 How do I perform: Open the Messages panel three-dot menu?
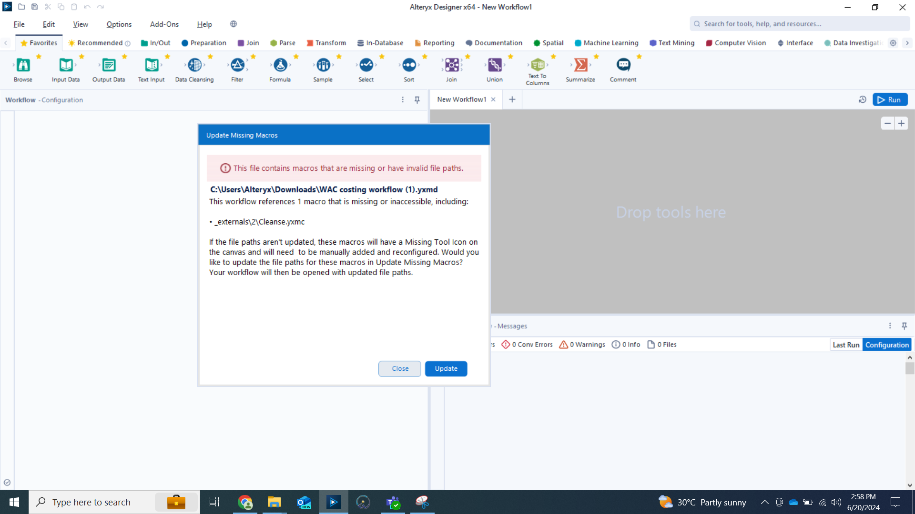tap(890, 326)
